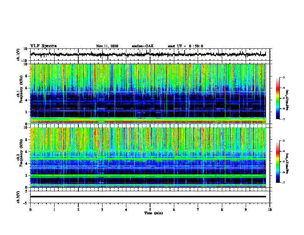Click the "ch.1(V)" waveform axis label
The height and width of the screenshot is (235, 304).
pos(18,55)
